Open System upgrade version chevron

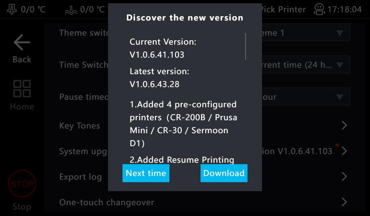pyautogui.click(x=344, y=151)
